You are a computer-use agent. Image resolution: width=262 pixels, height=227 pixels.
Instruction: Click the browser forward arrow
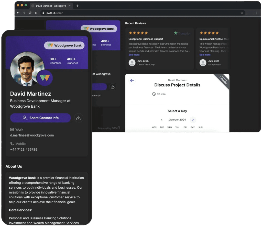pyautogui.click(x=24, y=13)
